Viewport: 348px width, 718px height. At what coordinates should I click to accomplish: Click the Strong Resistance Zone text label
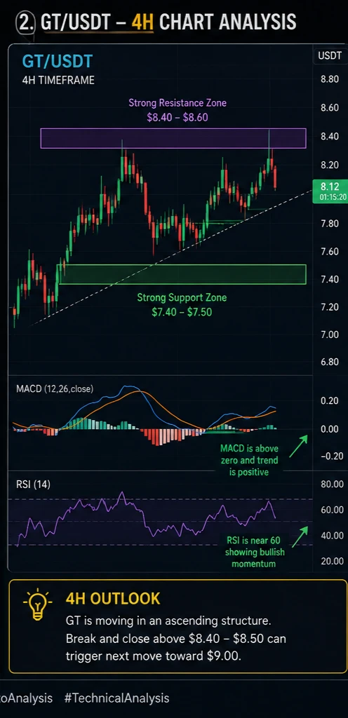point(178,103)
